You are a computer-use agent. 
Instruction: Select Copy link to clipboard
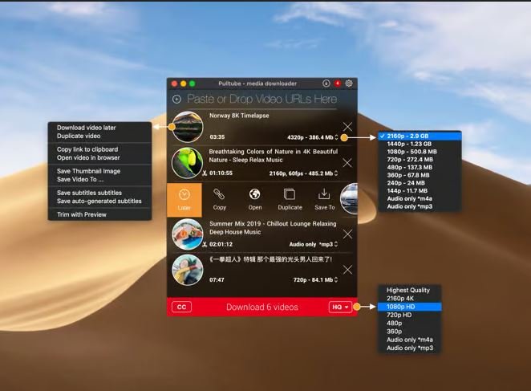pyautogui.click(x=99, y=149)
